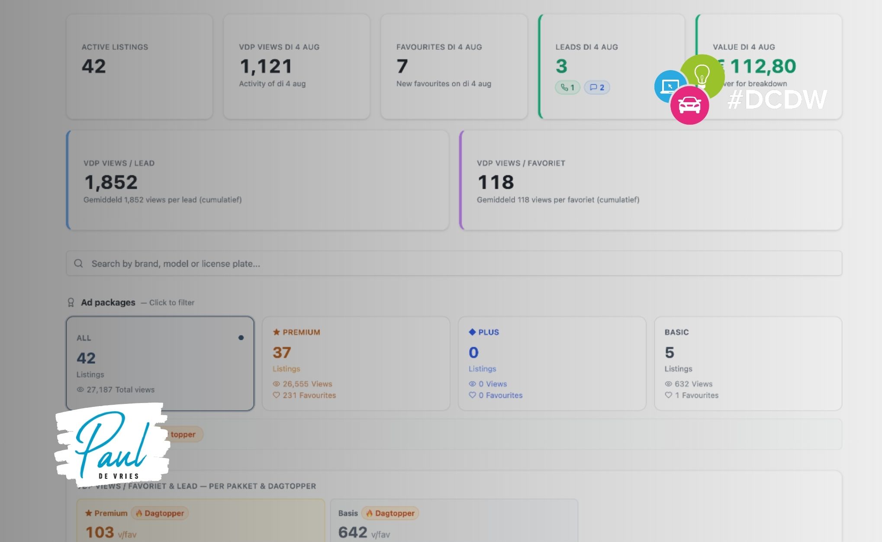
Task: Open the Leads di 4 aug card
Action: (x=612, y=67)
